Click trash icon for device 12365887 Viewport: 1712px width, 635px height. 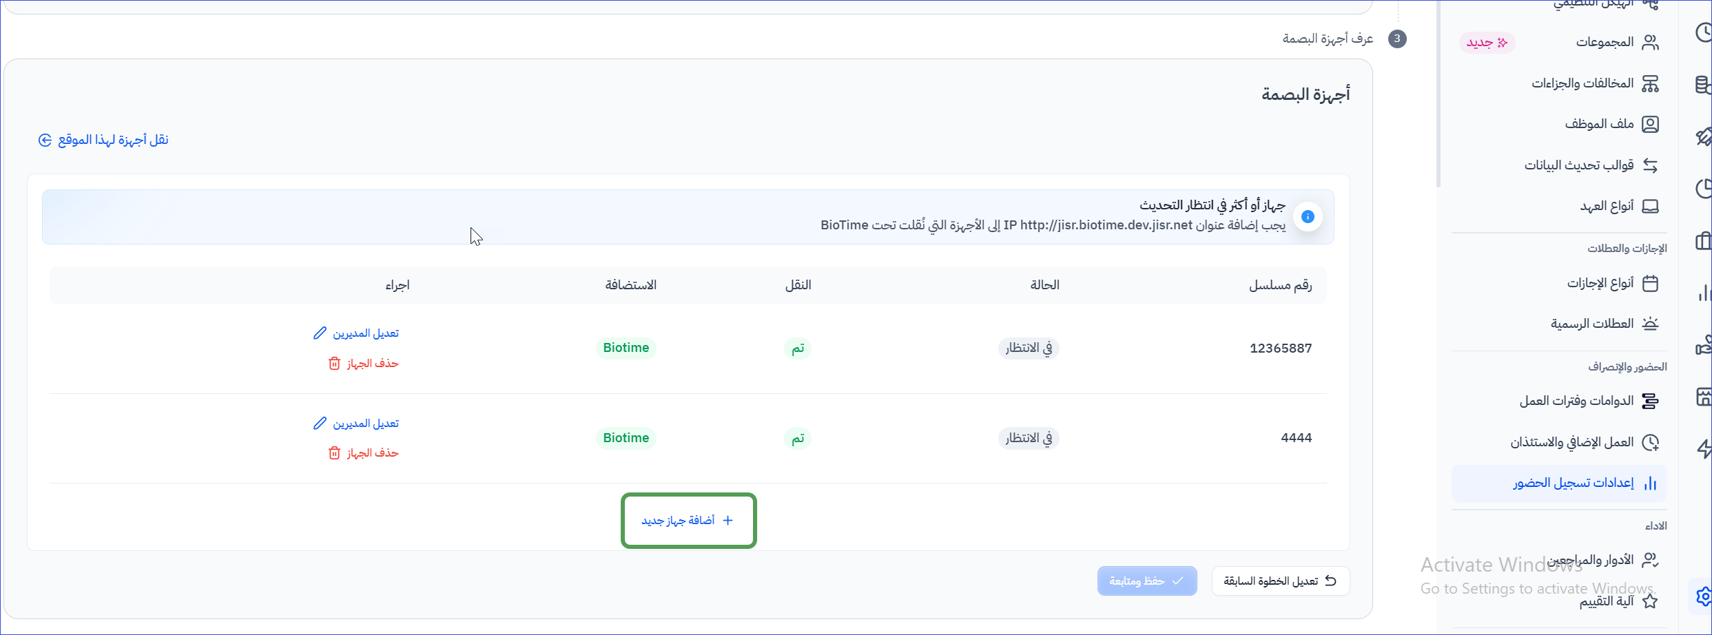(x=334, y=364)
